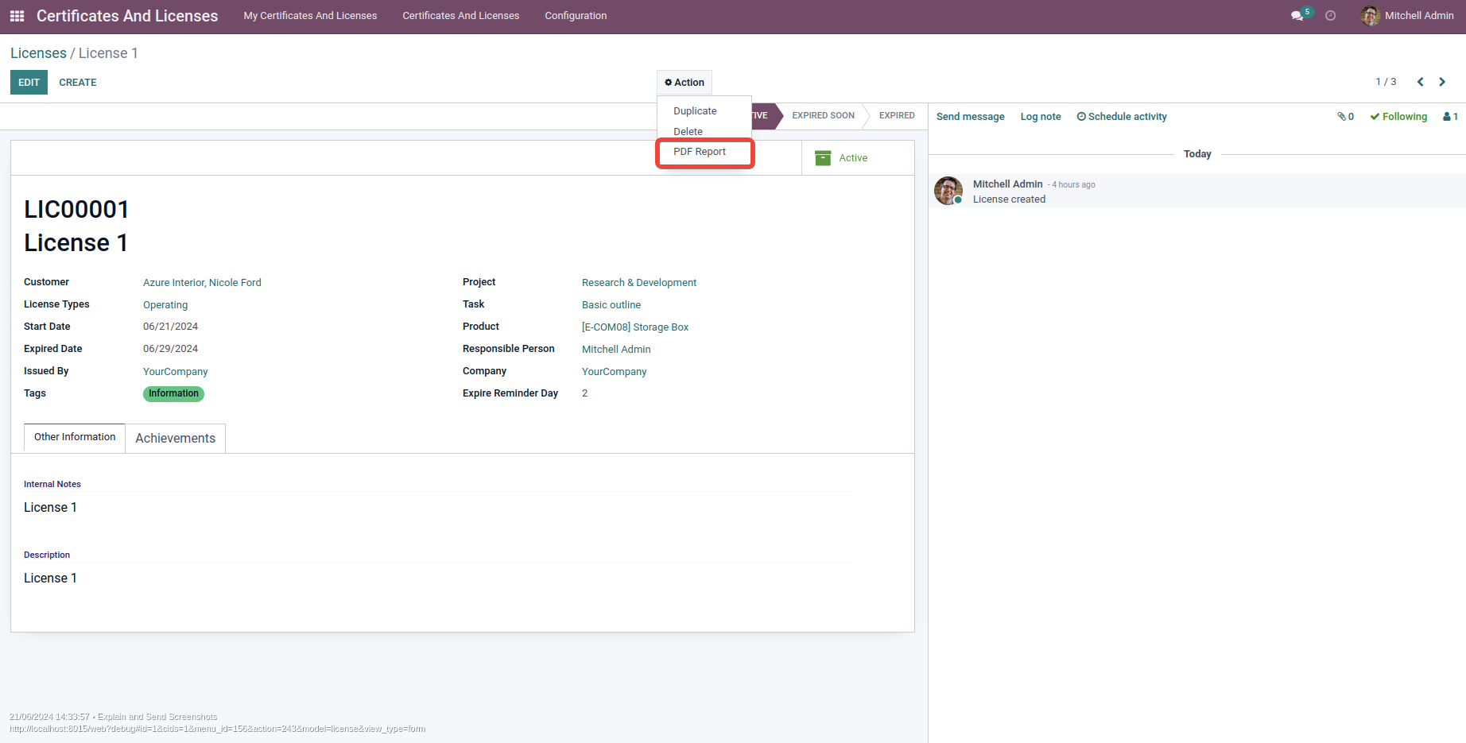Open customer Azure Interior, Nicole Ford link

coord(202,283)
